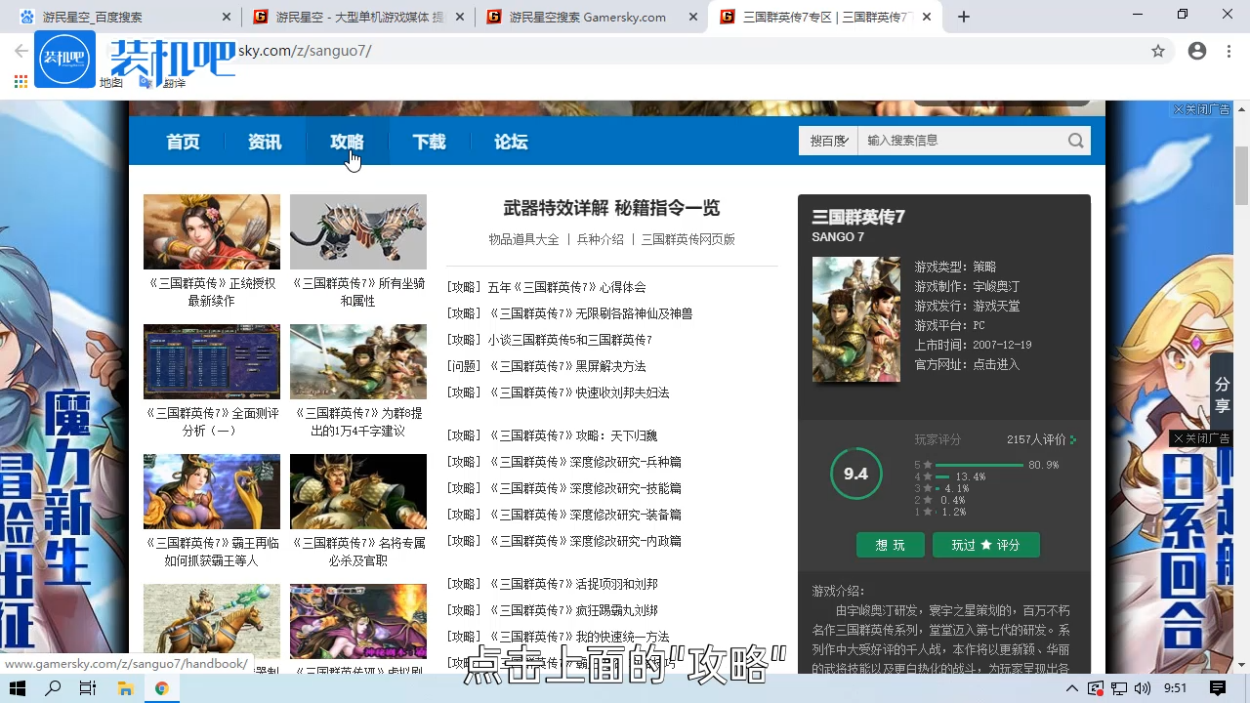Viewport: 1250px width, 703px height.
Task: Click the 想玩 green button
Action: 890,546
